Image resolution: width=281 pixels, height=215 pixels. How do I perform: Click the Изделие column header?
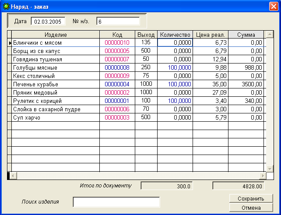tap(56, 35)
